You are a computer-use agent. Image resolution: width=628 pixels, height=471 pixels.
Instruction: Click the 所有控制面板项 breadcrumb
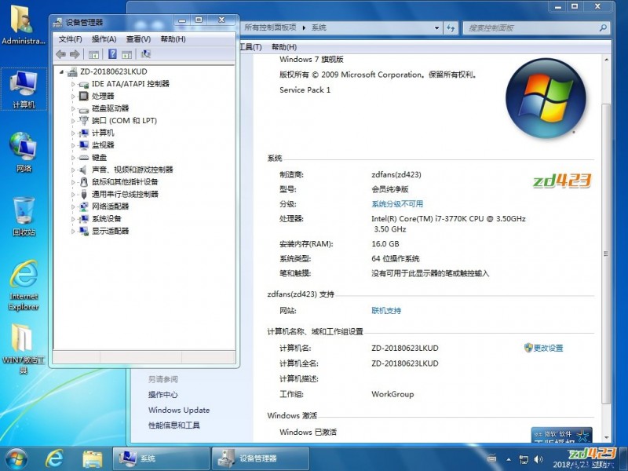(x=270, y=27)
